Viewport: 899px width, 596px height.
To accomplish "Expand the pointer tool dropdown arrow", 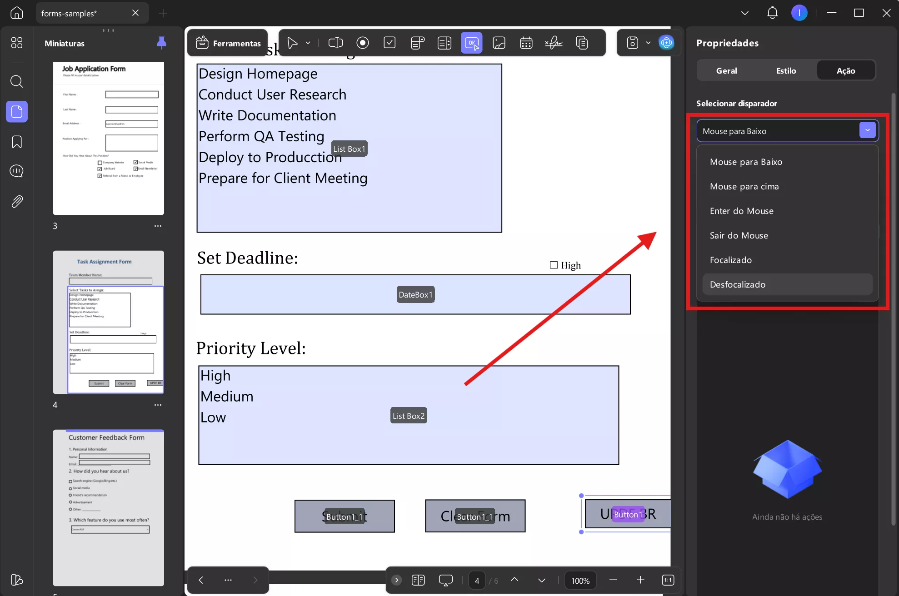I will (x=308, y=43).
